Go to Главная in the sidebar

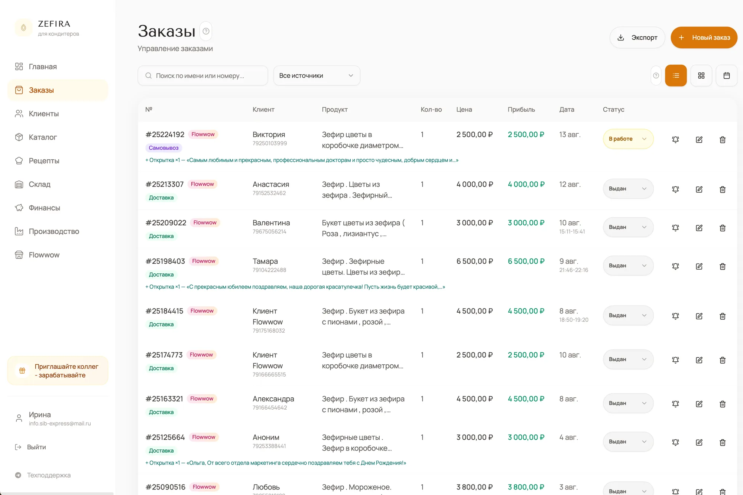58,66
